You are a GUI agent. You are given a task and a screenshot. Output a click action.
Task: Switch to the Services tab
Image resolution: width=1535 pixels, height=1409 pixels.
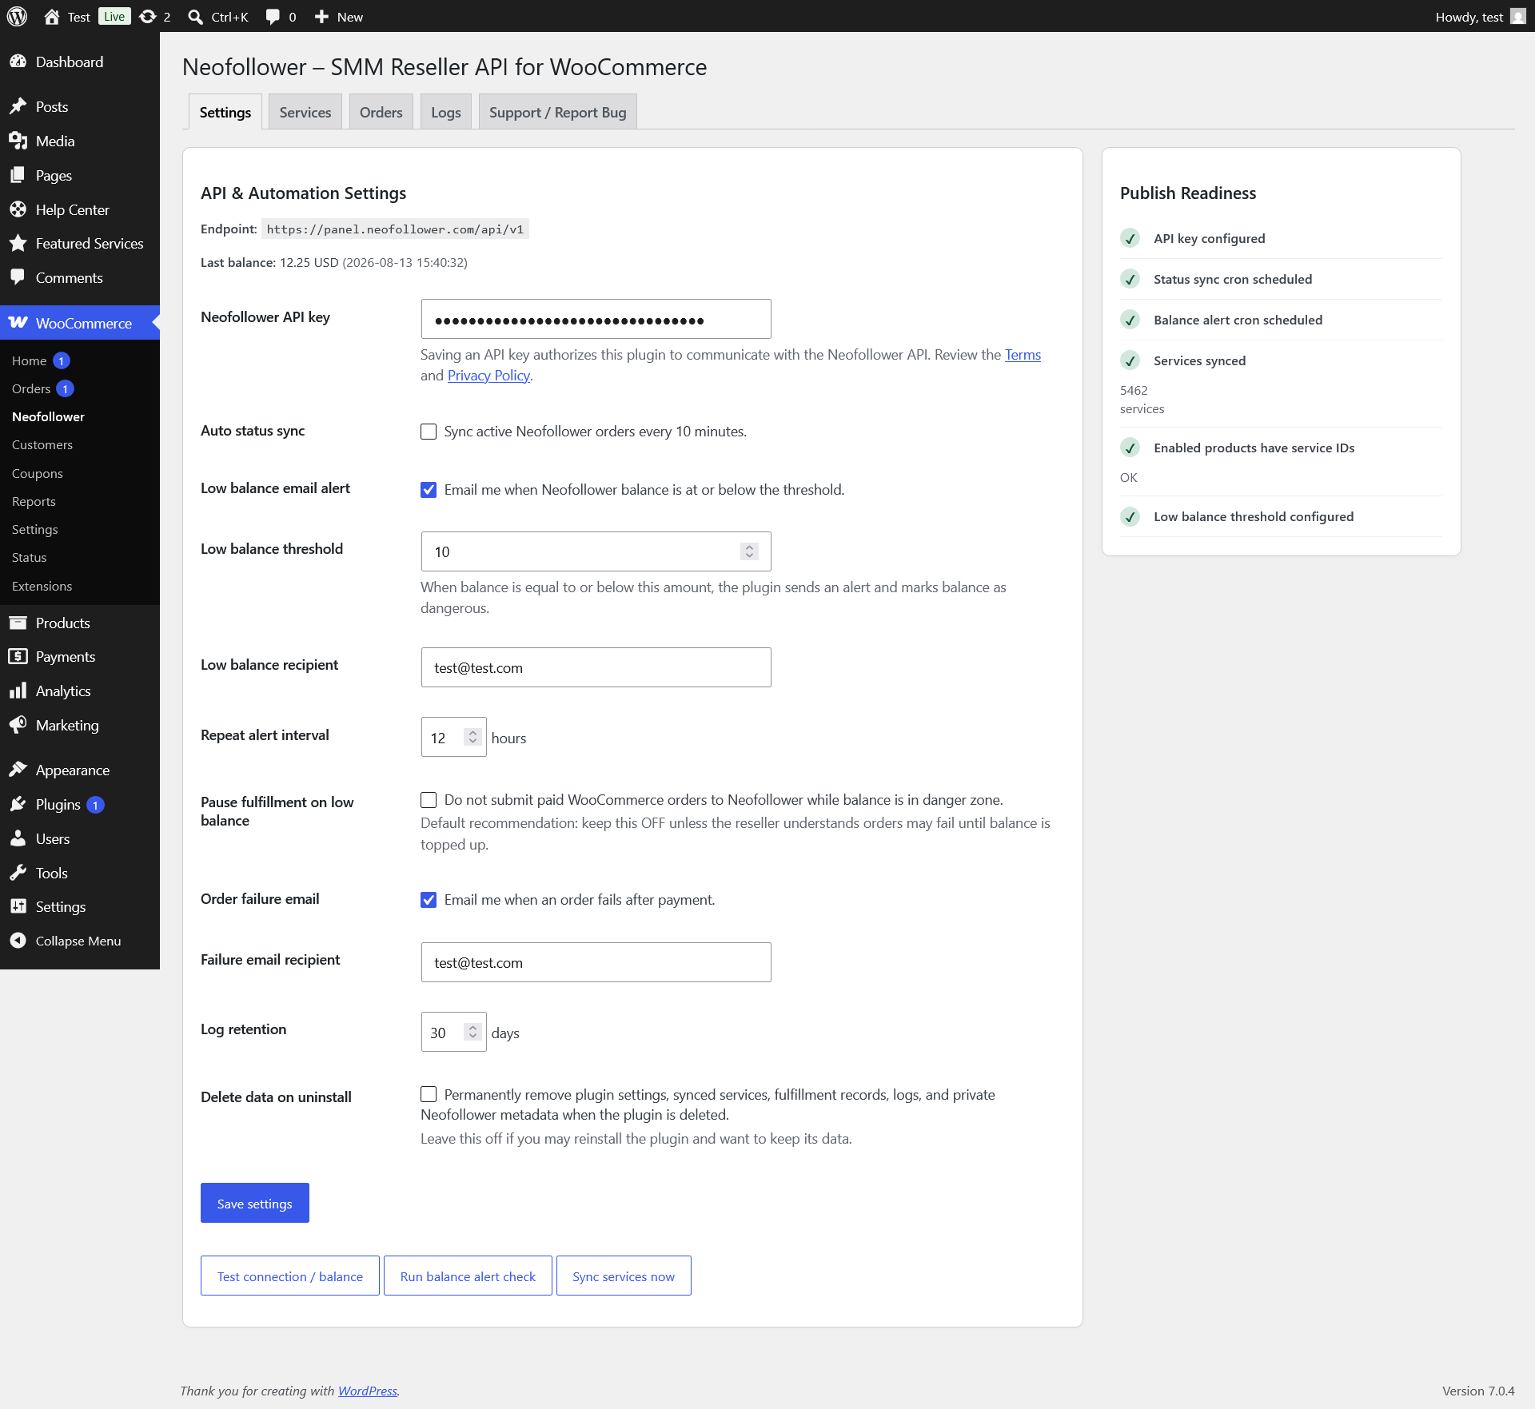coord(305,112)
